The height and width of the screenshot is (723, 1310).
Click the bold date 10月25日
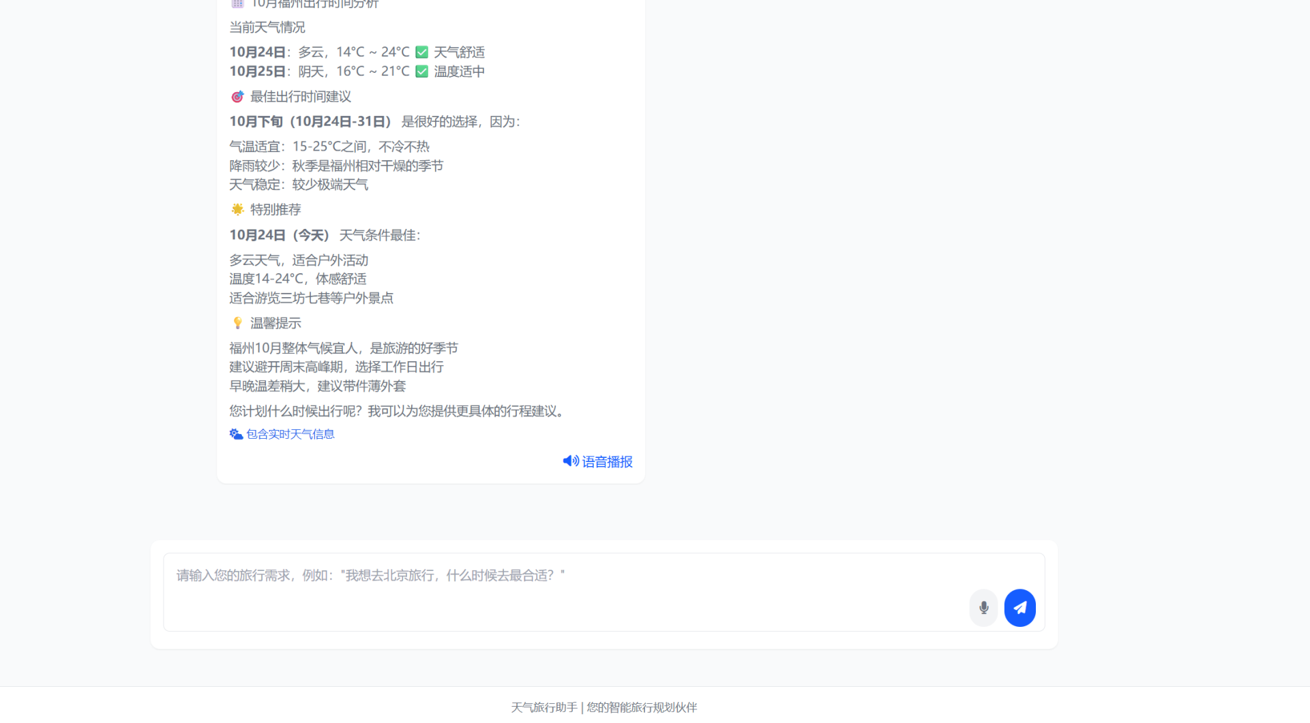(257, 72)
